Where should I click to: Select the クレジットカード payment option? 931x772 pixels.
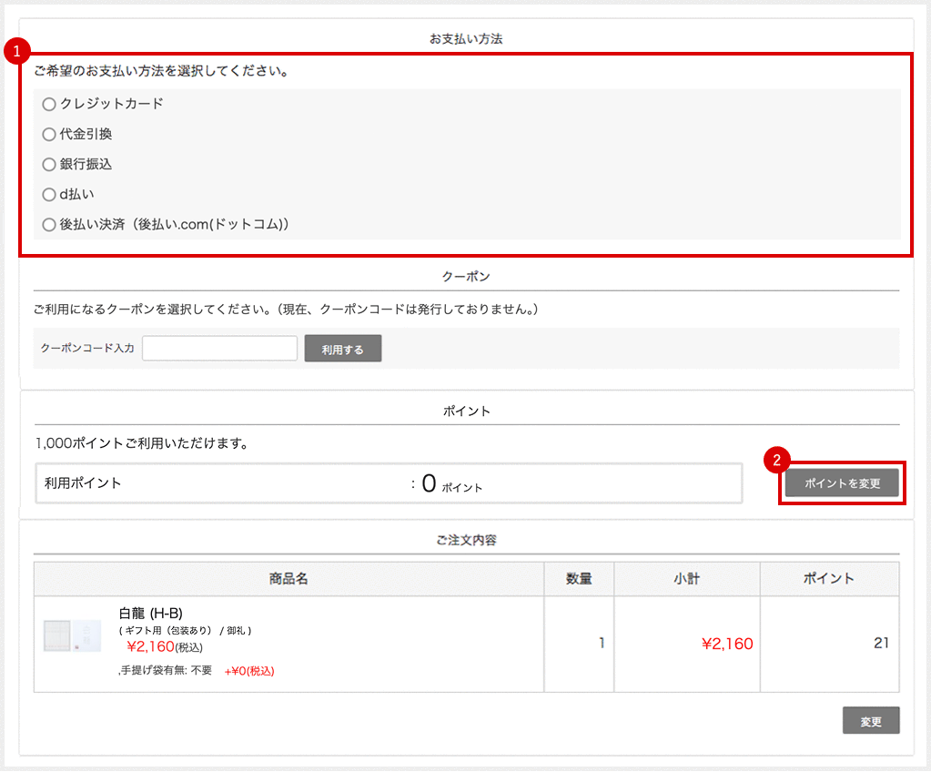[49, 104]
